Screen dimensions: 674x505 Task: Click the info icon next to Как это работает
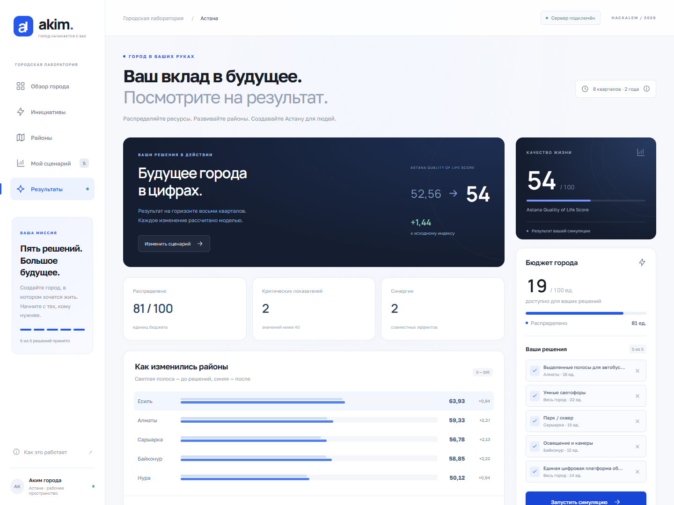point(16,452)
